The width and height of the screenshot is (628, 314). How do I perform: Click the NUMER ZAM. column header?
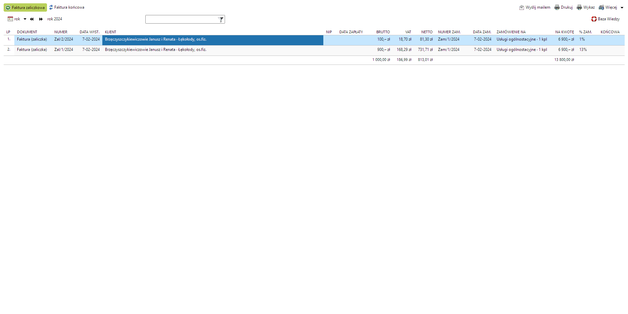tap(449, 32)
